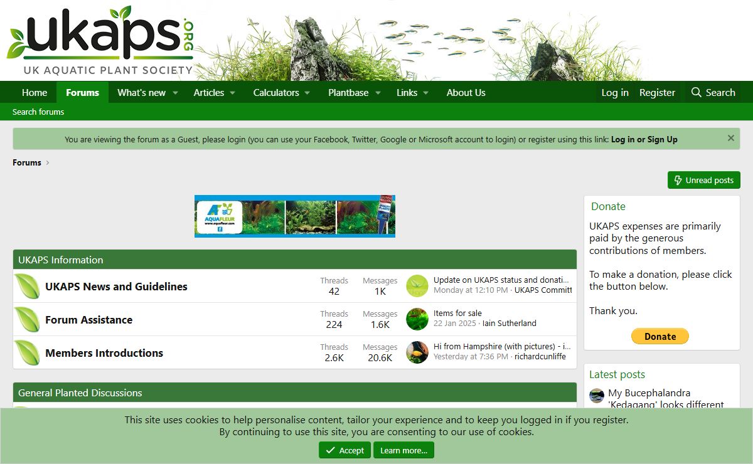753x464 pixels.
Task: Click Log in link
Action: click(x=615, y=93)
